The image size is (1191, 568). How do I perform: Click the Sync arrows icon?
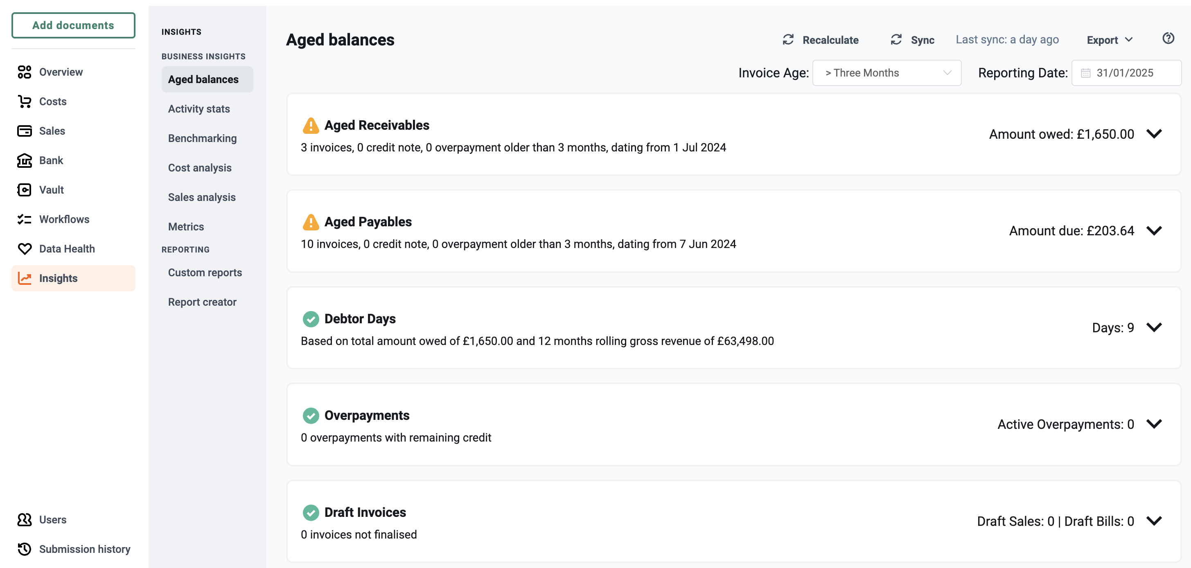[896, 40]
